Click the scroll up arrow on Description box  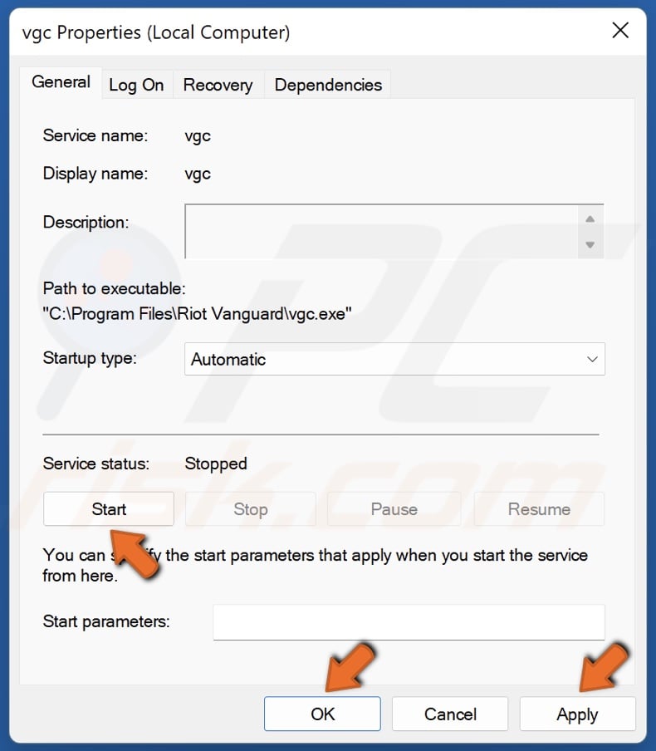(590, 218)
